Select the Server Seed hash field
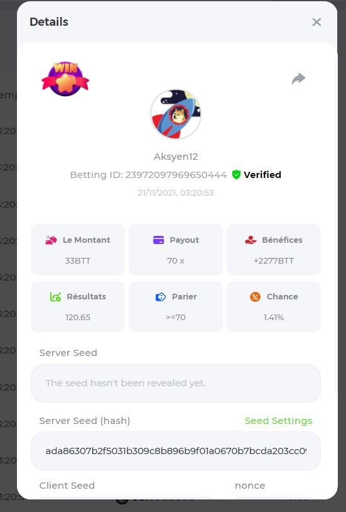Screen dimensions: 346x512 (x=176, y=451)
